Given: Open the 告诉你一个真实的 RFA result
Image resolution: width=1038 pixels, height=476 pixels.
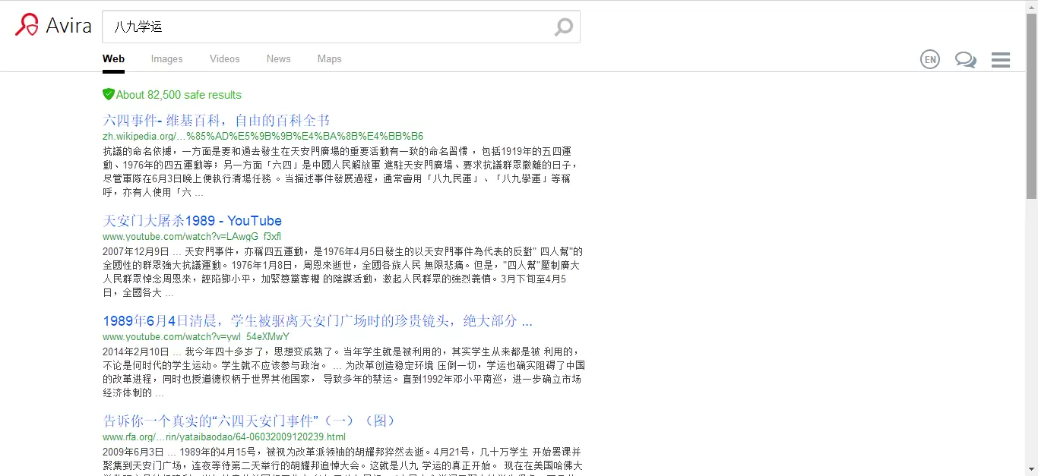Looking at the screenshot, I should [x=249, y=421].
